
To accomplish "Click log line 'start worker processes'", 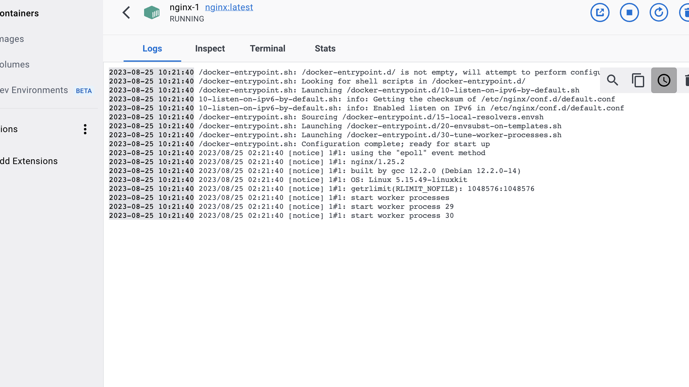I will (279, 198).
